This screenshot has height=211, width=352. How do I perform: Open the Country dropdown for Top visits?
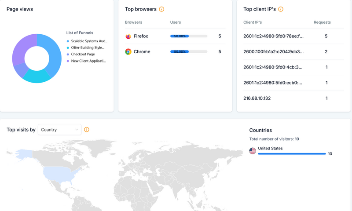60,130
